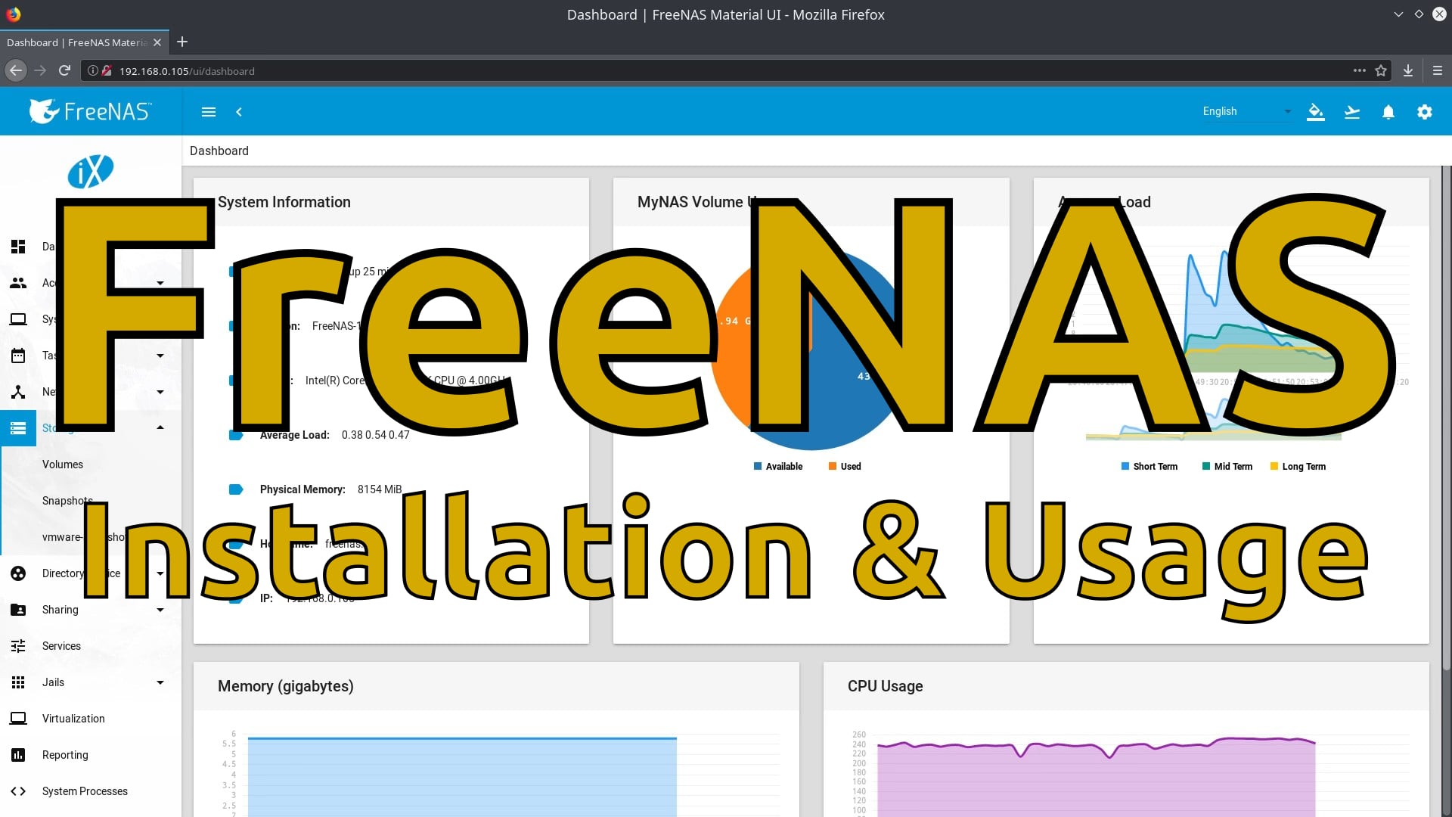Select the Storage sidebar icon
This screenshot has width=1452, height=817.
pos(18,428)
